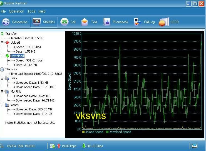206x151 pixels.
Task: Select the Upload tree label
Action: coord(15,43)
